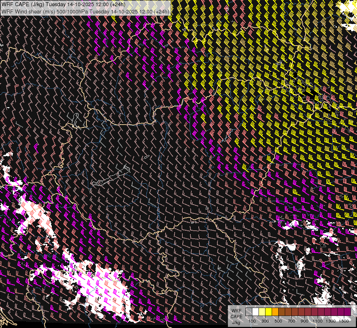The image size is (357, 328).
Task: Select the light yellow CAPE legend swatch
Action: [262, 312]
